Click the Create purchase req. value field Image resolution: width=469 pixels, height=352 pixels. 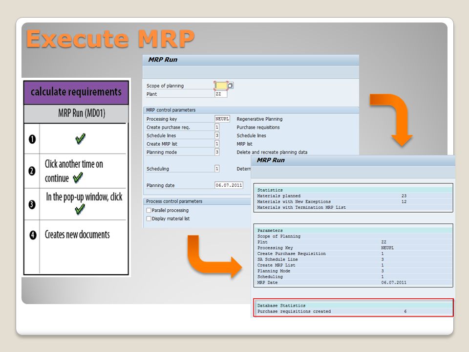click(x=217, y=127)
